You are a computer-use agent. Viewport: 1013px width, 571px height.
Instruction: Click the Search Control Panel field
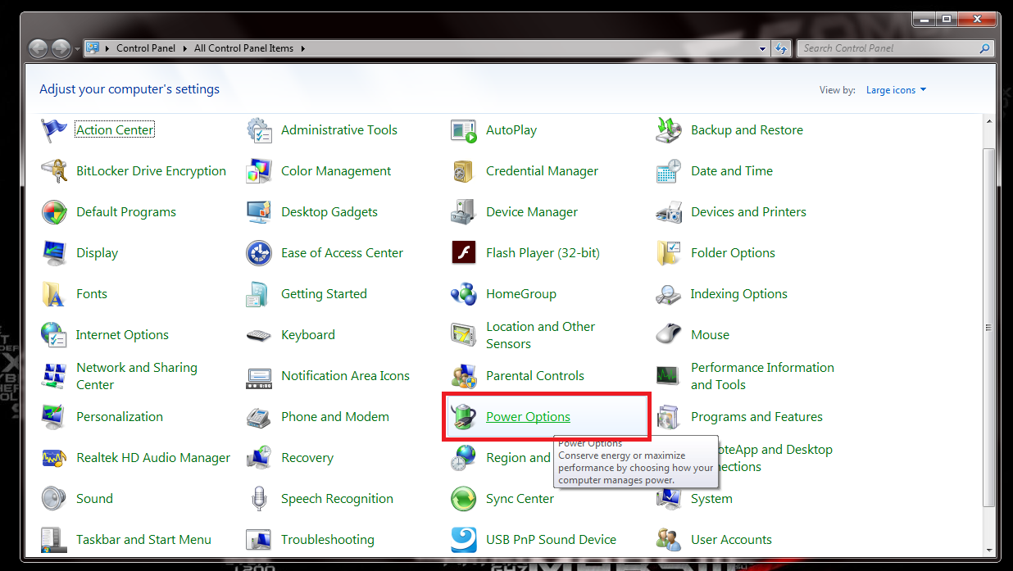pos(896,48)
